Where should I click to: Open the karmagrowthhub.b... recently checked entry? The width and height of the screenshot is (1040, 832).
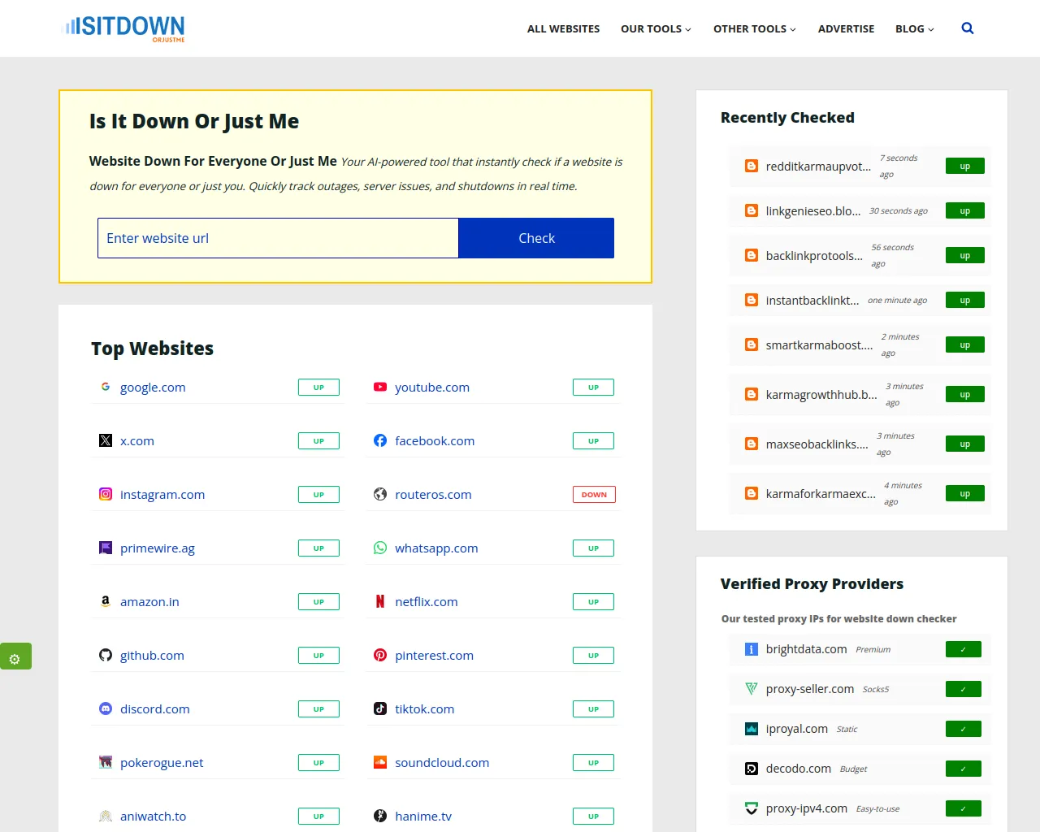coord(821,395)
